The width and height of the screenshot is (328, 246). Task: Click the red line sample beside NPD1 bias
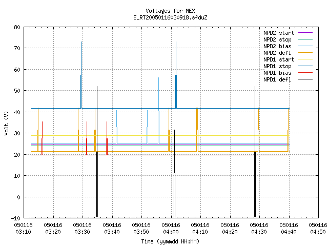click(305, 73)
